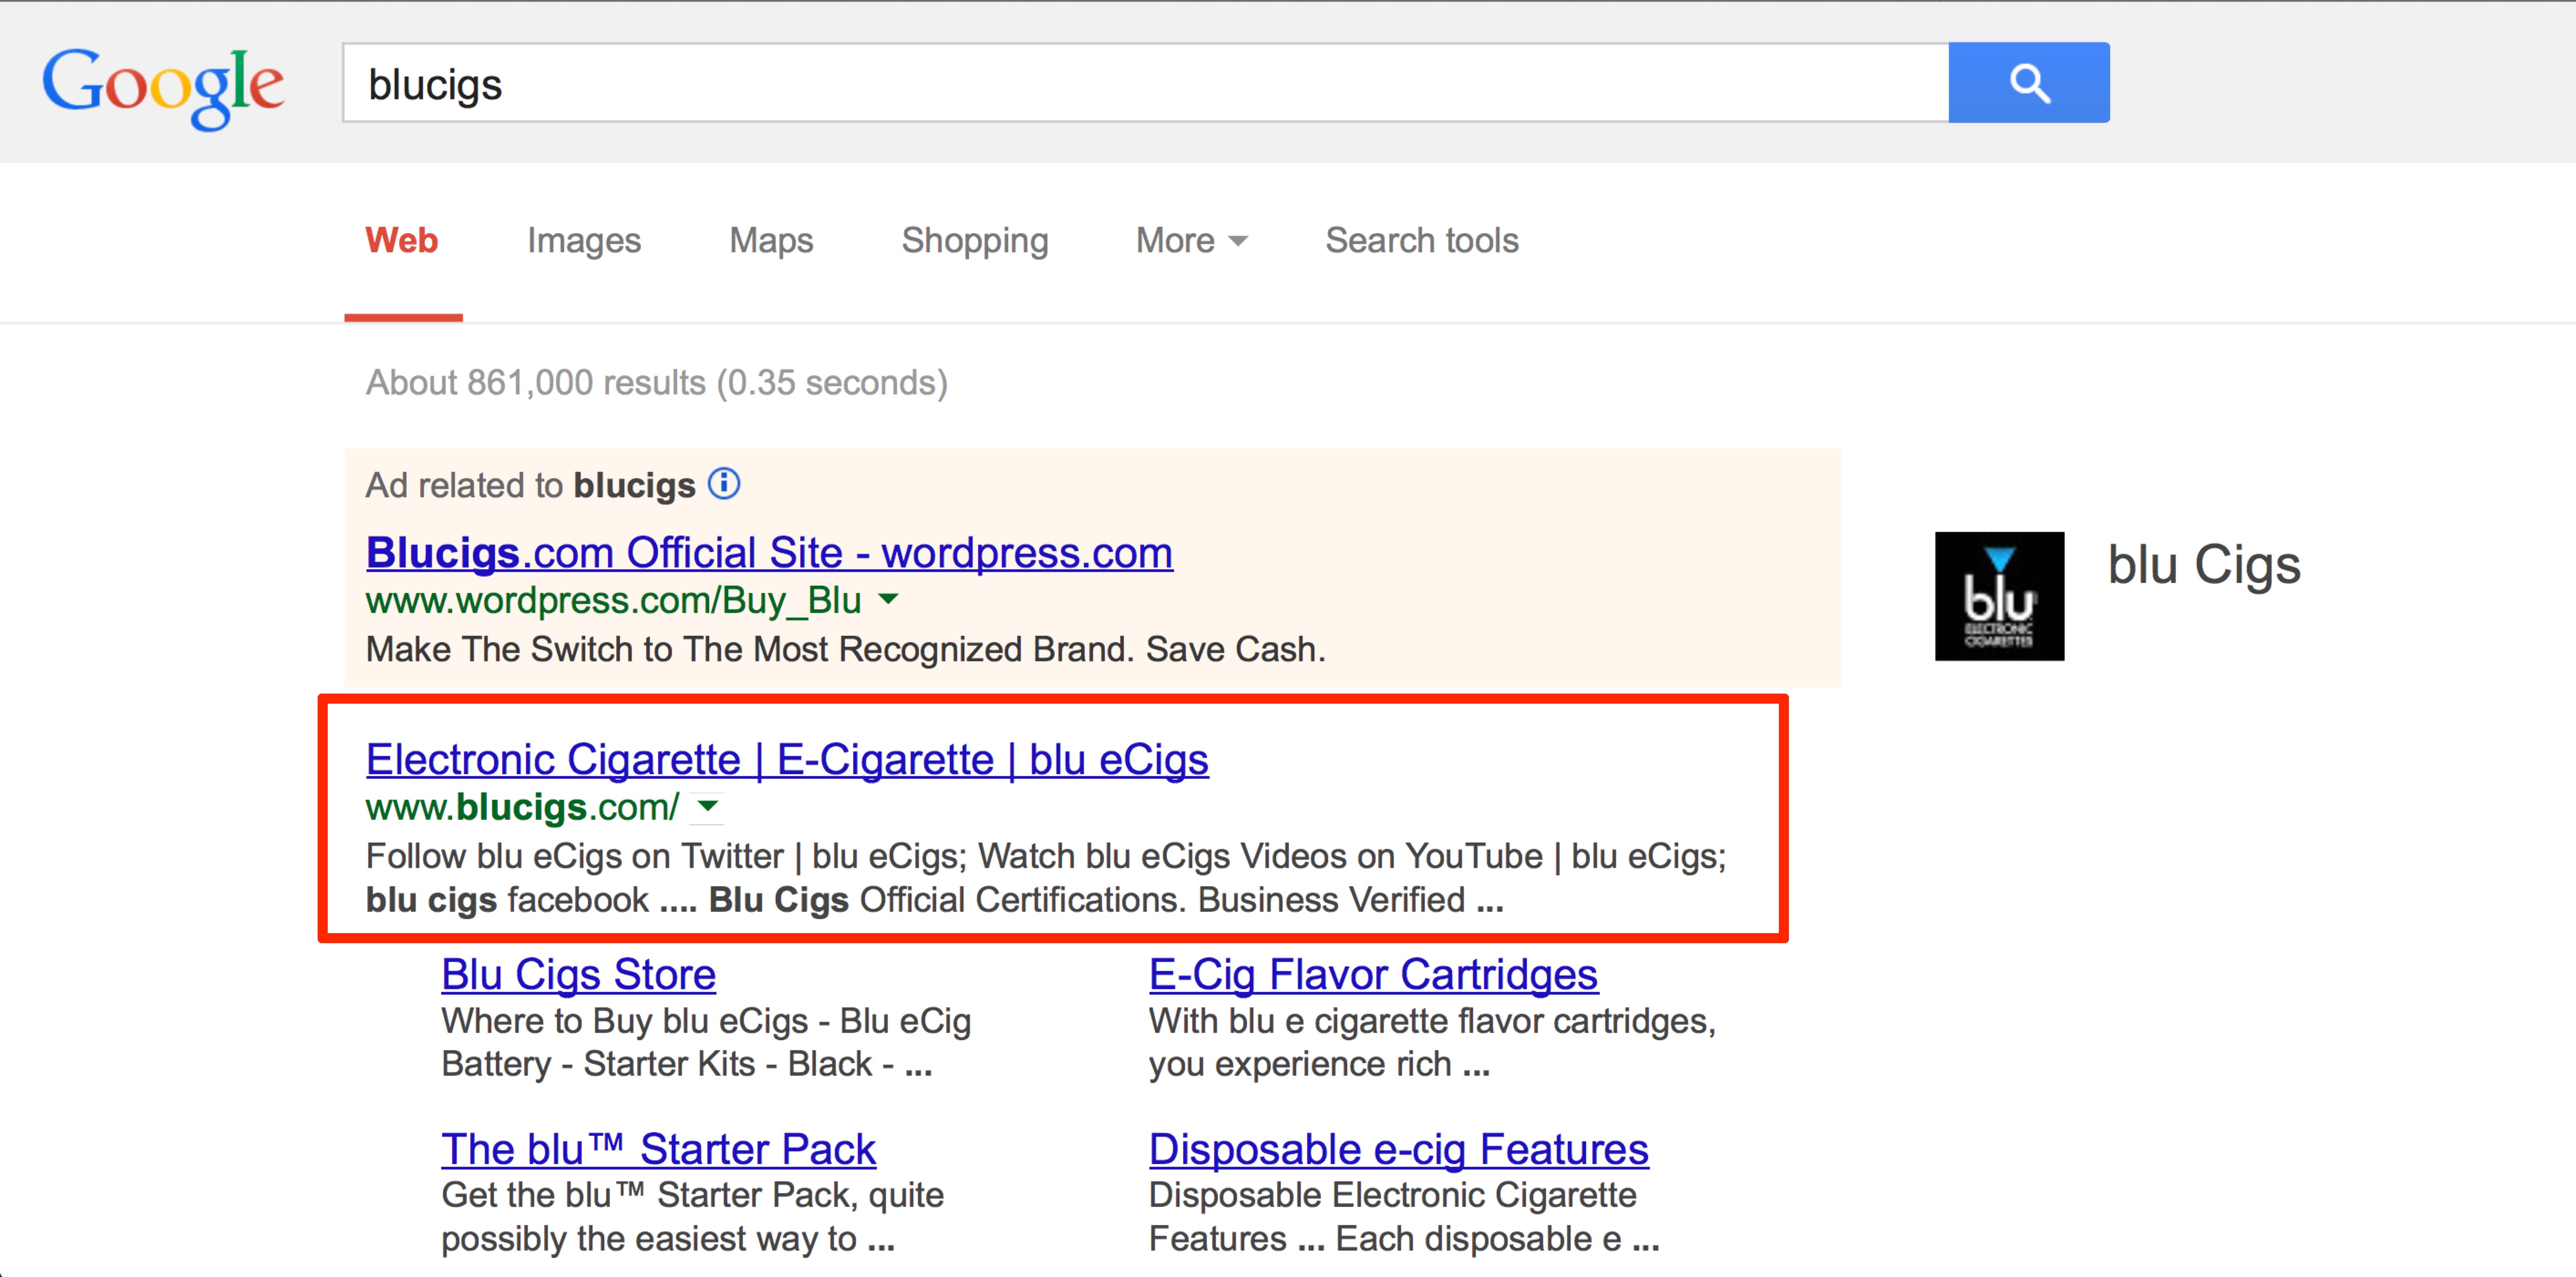This screenshot has height=1277, width=2576.
Task: Open Disposable e-cig Features sitelink
Action: pyautogui.click(x=1398, y=1149)
